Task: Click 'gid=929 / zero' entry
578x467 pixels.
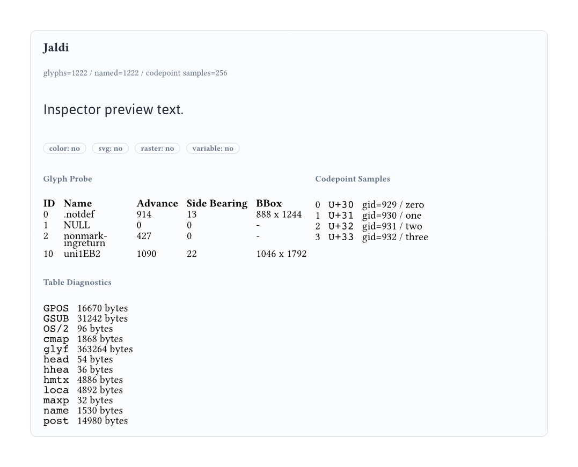Action: click(393, 205)
